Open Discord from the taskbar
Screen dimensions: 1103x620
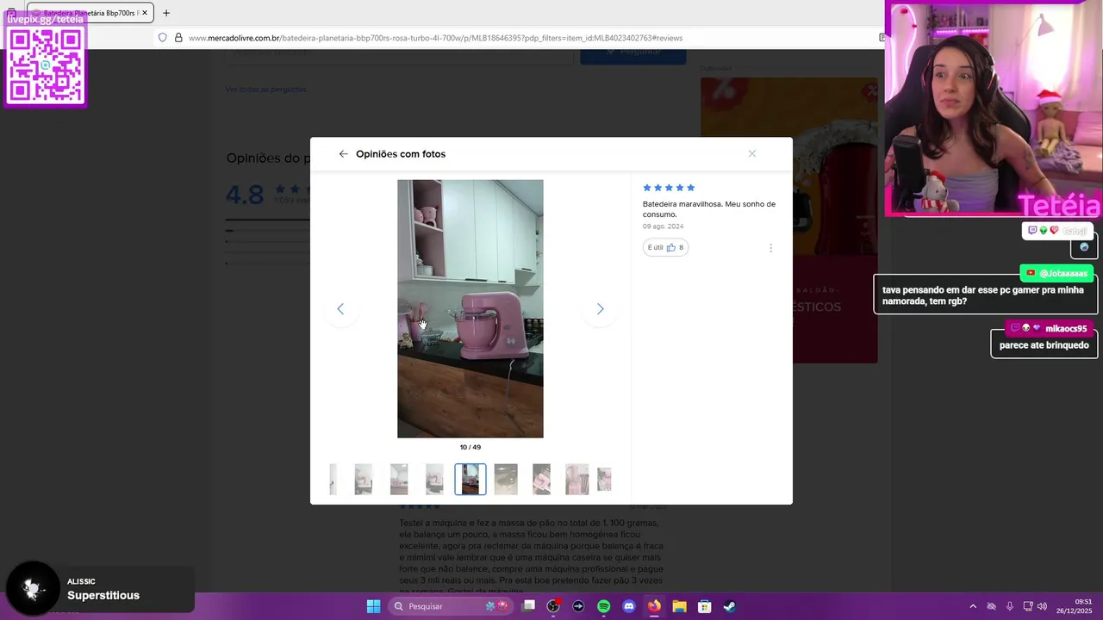click(629, 606)
